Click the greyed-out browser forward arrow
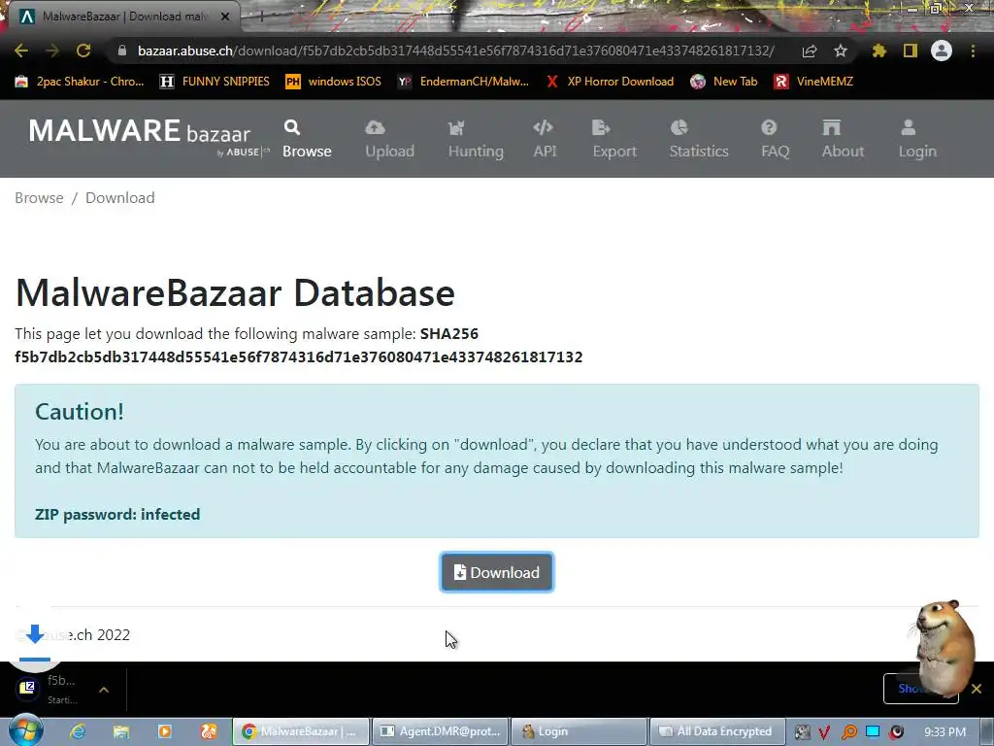 coord(52,51)
